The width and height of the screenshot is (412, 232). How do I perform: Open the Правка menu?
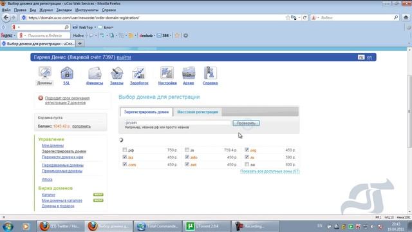(20, 10)
